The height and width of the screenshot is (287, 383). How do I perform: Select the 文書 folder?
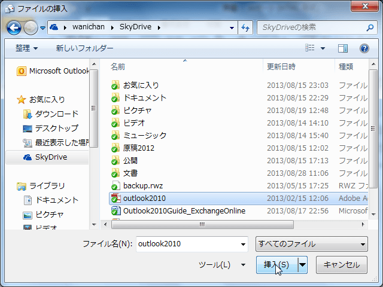[124, 173]
